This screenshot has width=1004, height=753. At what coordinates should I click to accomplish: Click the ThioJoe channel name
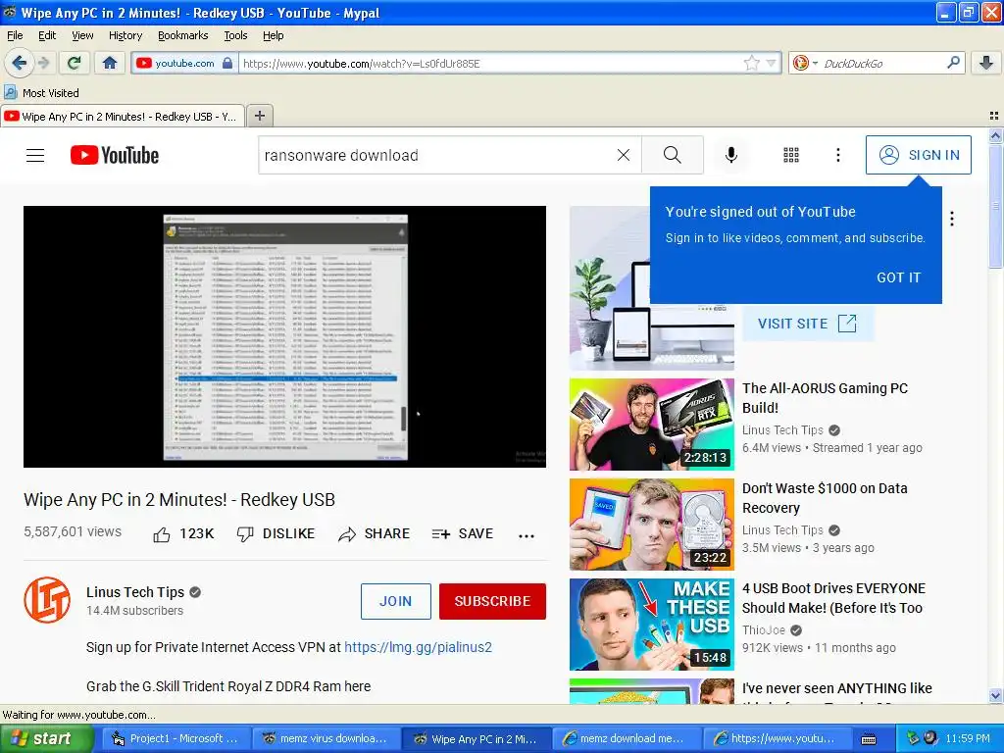(763, 630)
